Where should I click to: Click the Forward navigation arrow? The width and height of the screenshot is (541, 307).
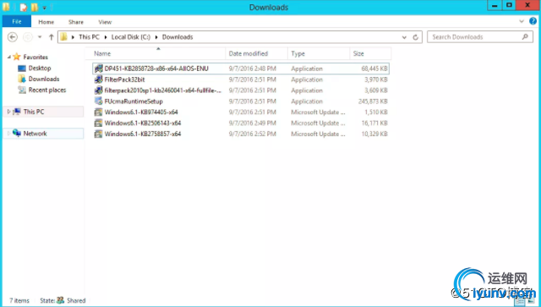tap(28, 37)
